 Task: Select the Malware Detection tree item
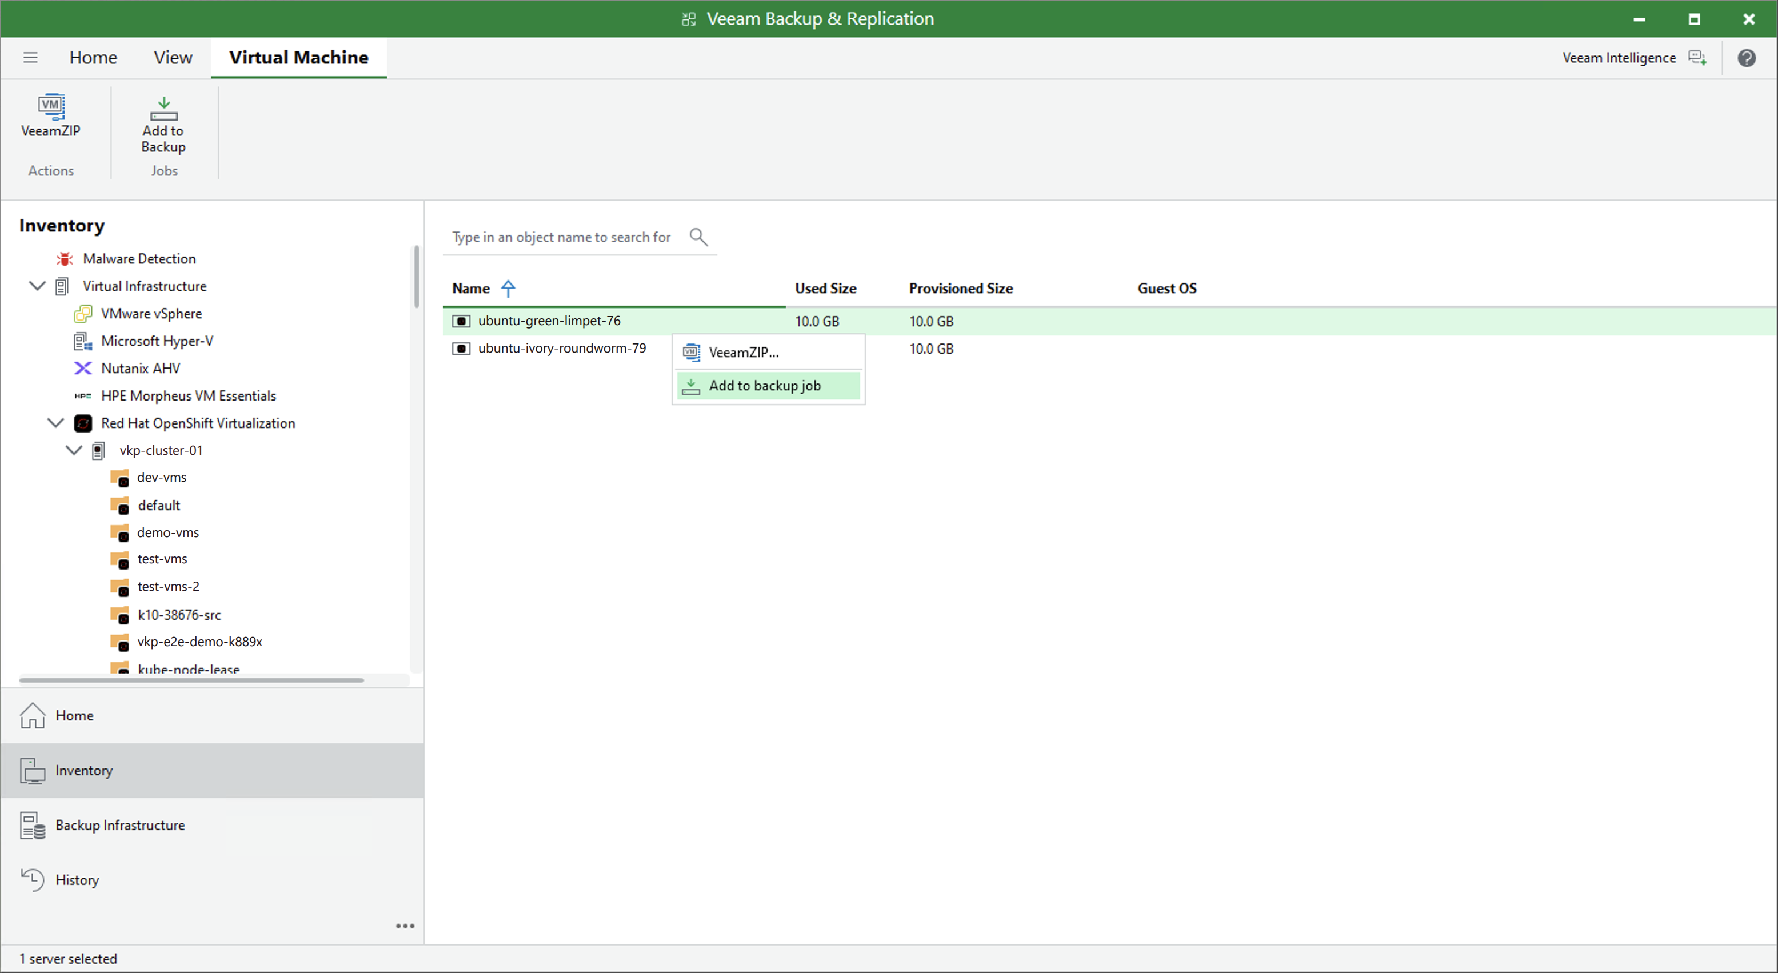[x=139, y=259]
